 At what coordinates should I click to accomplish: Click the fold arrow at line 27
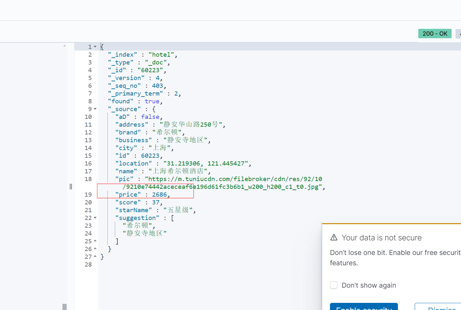tap(95, 257)
